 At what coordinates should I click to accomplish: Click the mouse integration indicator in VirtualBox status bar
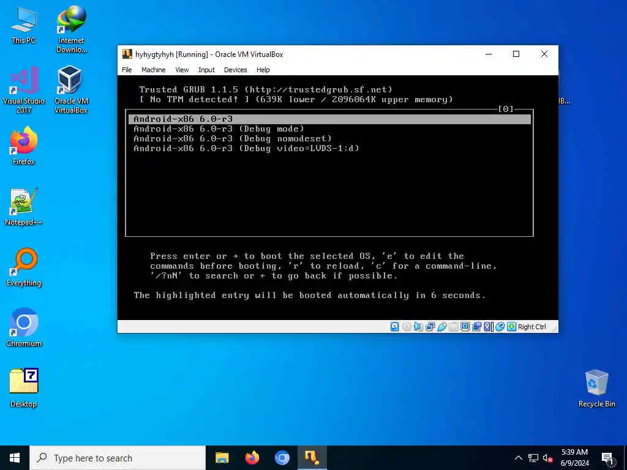point(500,327)
